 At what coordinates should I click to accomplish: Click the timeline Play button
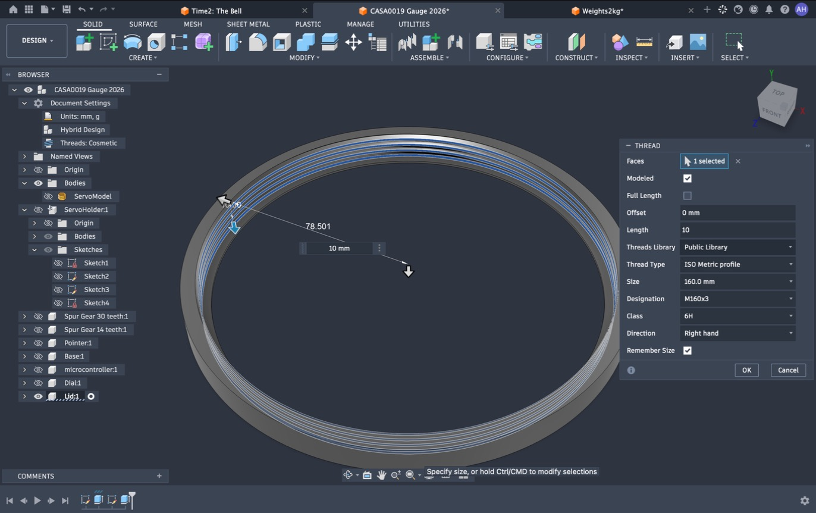37,501
